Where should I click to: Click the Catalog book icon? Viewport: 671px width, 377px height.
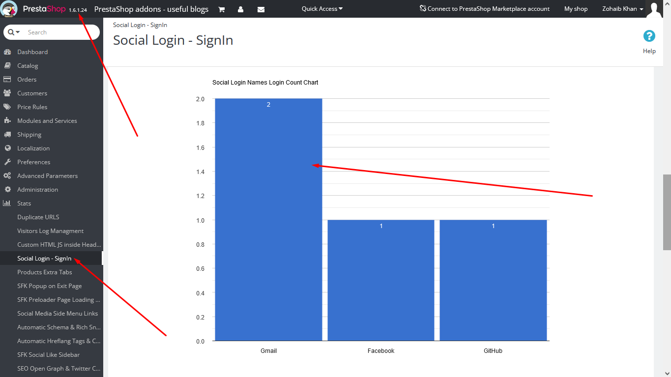pyautogui.click(x=7, y=66)
